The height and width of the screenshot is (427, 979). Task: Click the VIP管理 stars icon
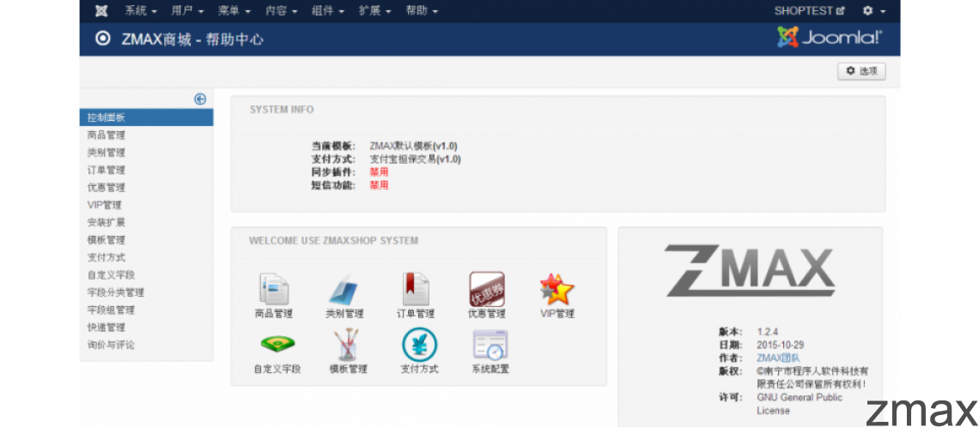[x=557, y=289]
